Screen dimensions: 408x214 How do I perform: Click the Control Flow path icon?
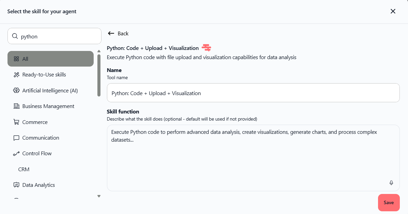16,154
